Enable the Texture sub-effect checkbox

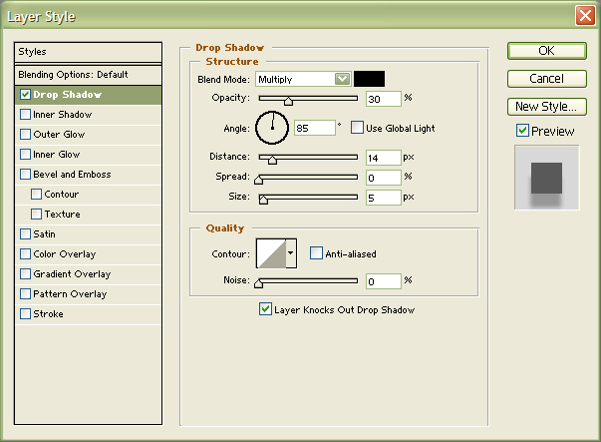[x=37, y=215]
